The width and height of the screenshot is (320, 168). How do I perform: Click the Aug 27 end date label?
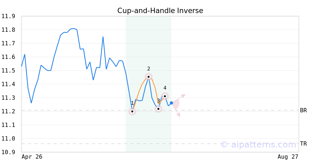[288, 157]
